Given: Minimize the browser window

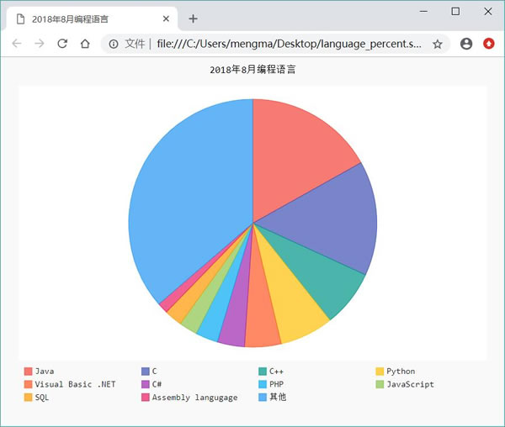Looking at the screenshot, I should (x=424, y=12).
